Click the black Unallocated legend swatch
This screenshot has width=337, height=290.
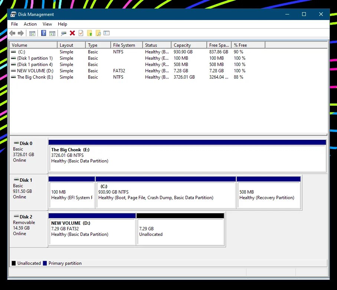click(13, 263)
